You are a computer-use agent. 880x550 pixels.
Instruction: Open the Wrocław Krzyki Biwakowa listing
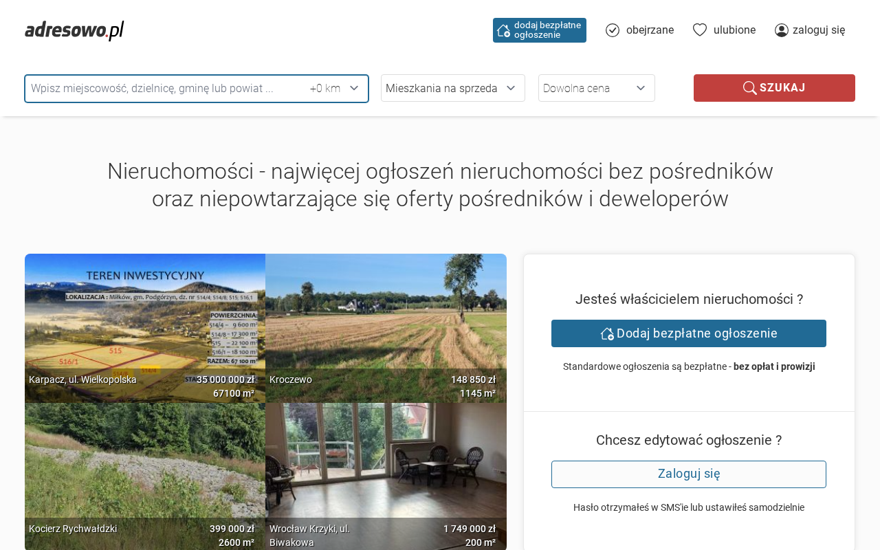click(386, 464)
